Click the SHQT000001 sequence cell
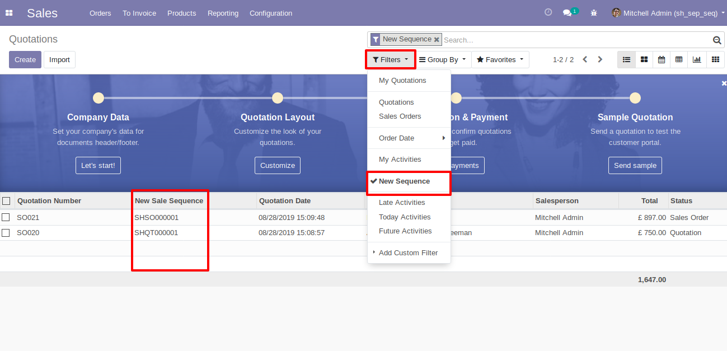This screenshot has height=351, width=727. pos(156,232)
